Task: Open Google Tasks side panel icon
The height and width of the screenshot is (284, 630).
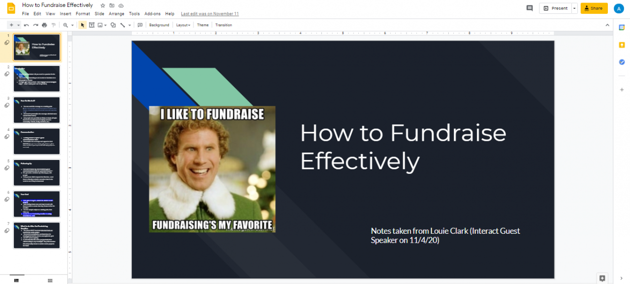Action: click(x=622, y=62)
